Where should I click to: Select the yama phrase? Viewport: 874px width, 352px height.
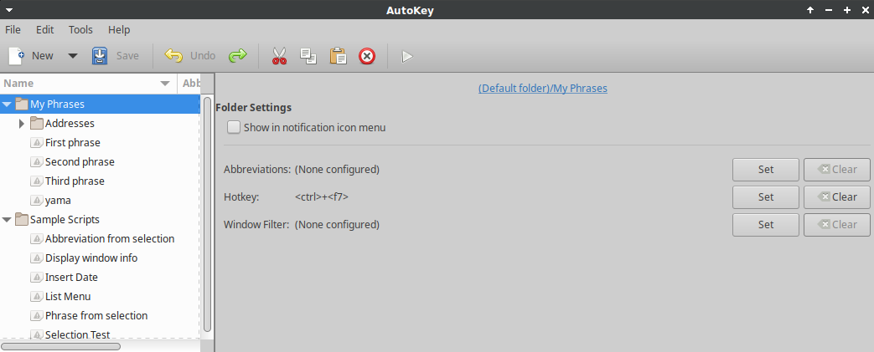pos(58,200)
